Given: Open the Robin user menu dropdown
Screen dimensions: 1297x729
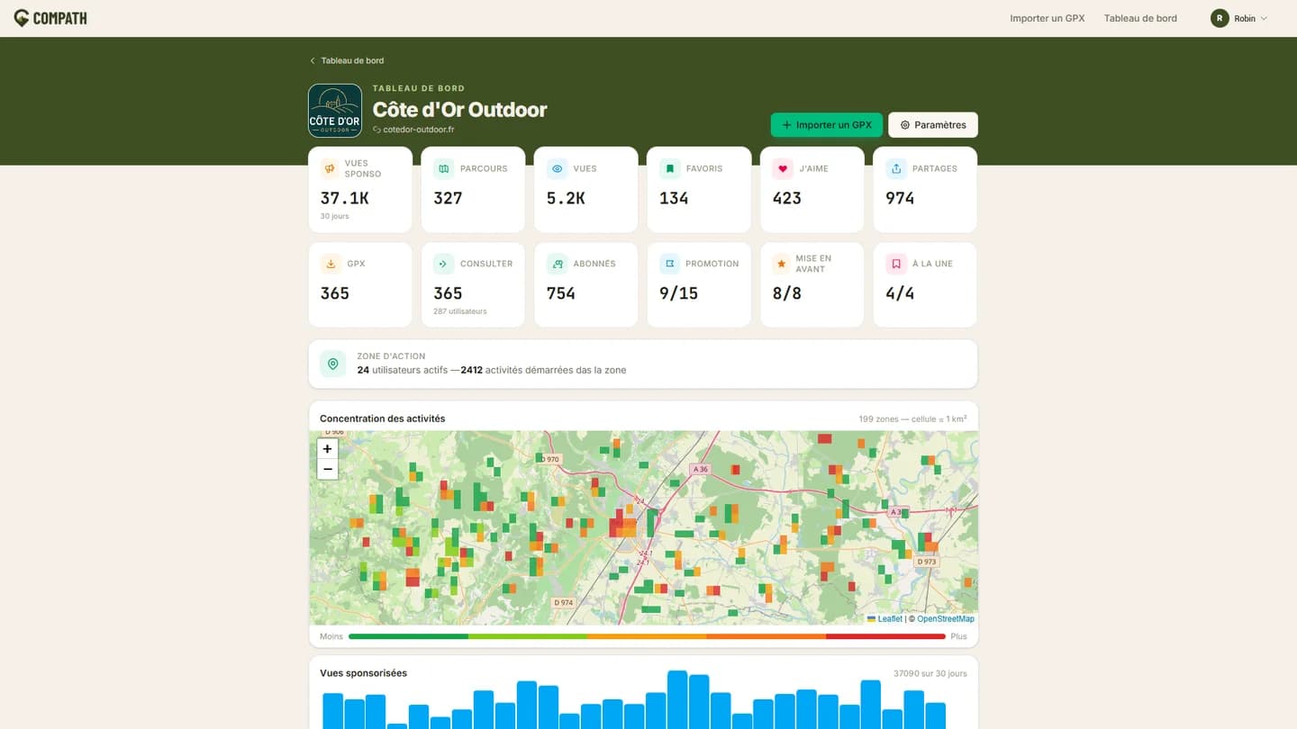Looking at the screenshot, I should point(1239,18).
